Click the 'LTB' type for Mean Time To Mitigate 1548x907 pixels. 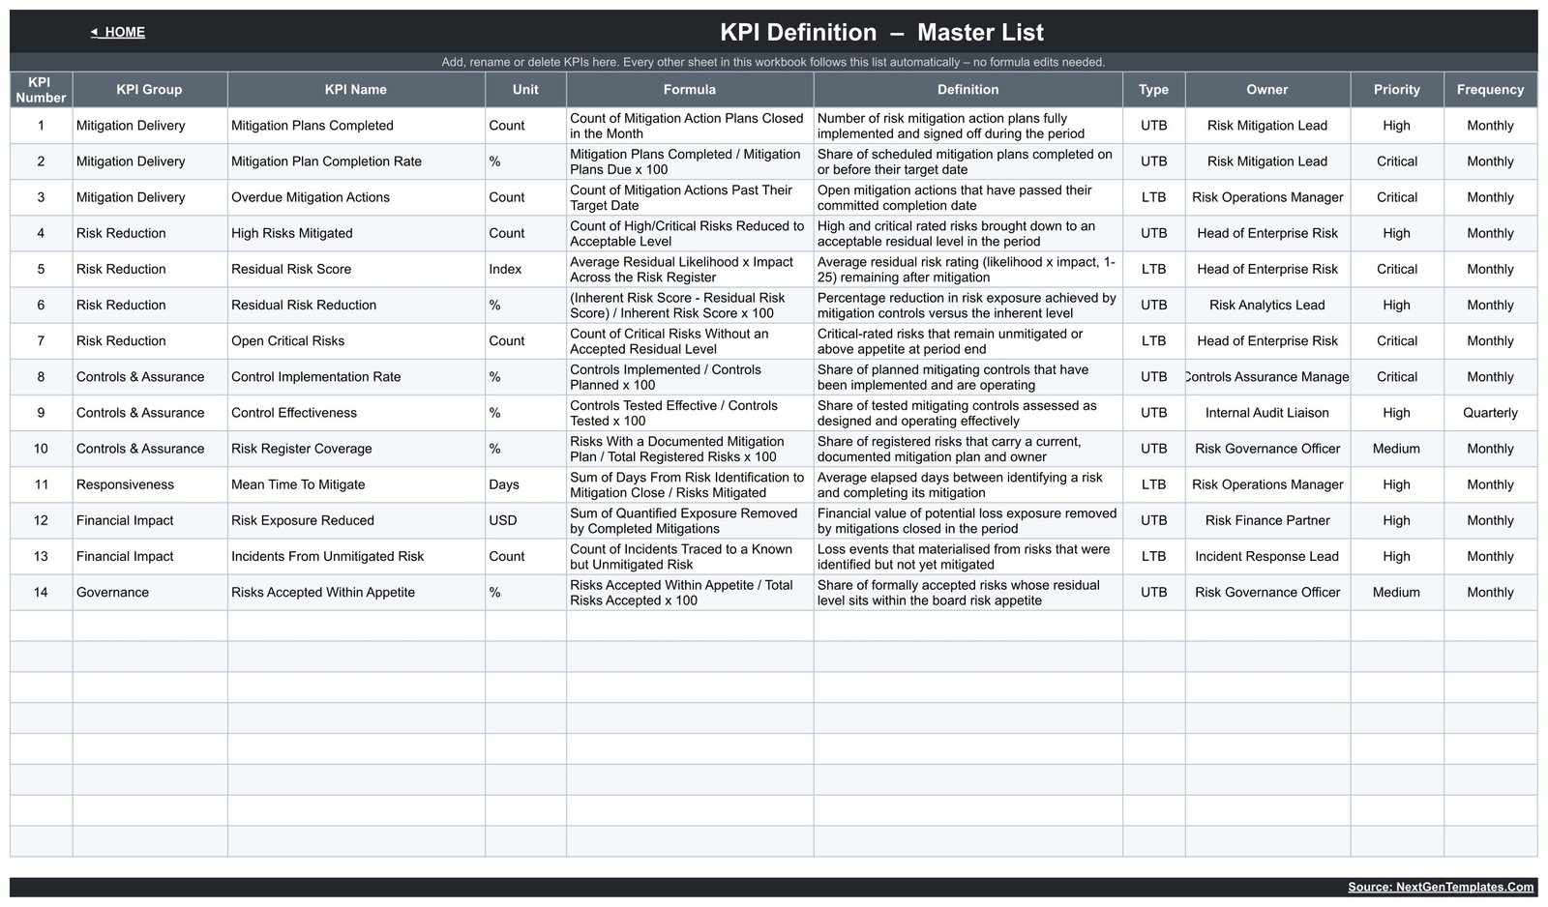click(x=1153, y=484)
